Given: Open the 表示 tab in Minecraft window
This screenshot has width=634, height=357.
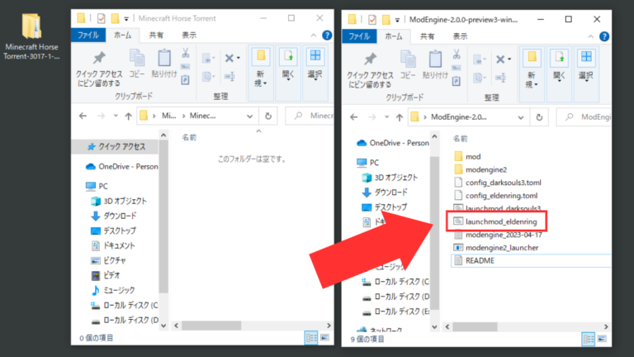Looking at the screenshot, I should [x=189, y=36].
